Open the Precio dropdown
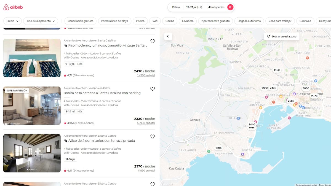The height and width of the screenshot is (186, 331). [12, 21]
